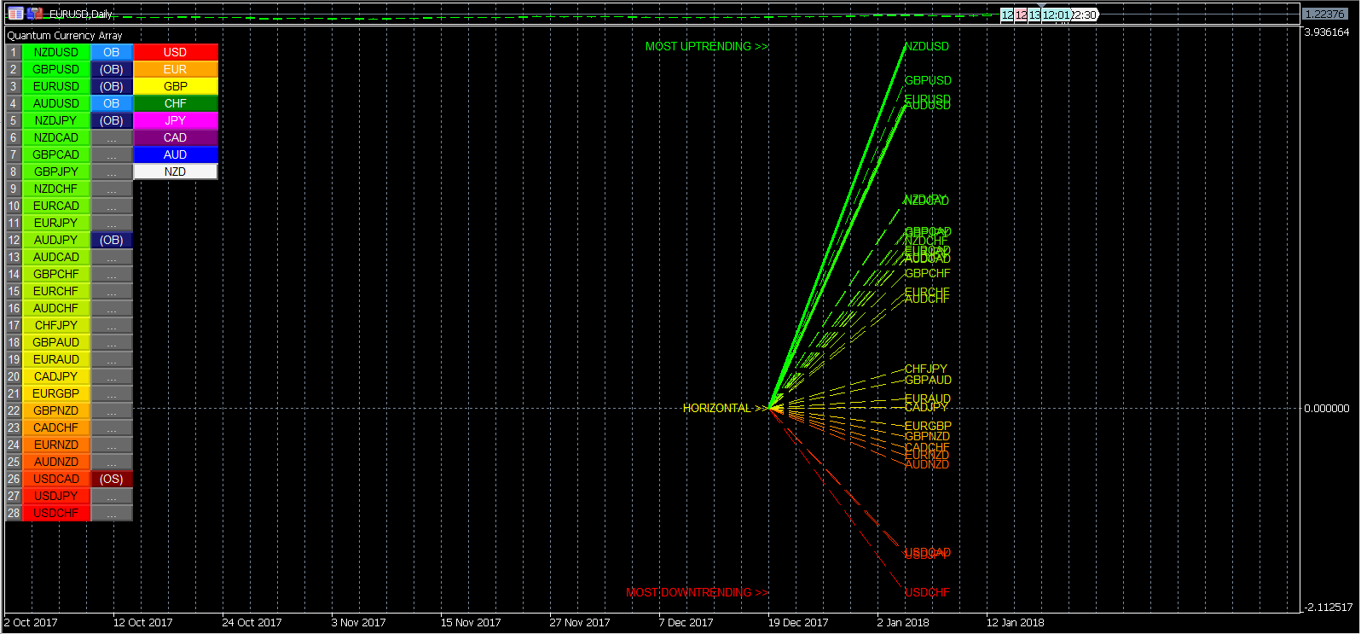Enable the green CHF currency filter
Image resolution: width=1361 pixels, height=634 pixels.
pyautogui.click(x=175, y=103)
